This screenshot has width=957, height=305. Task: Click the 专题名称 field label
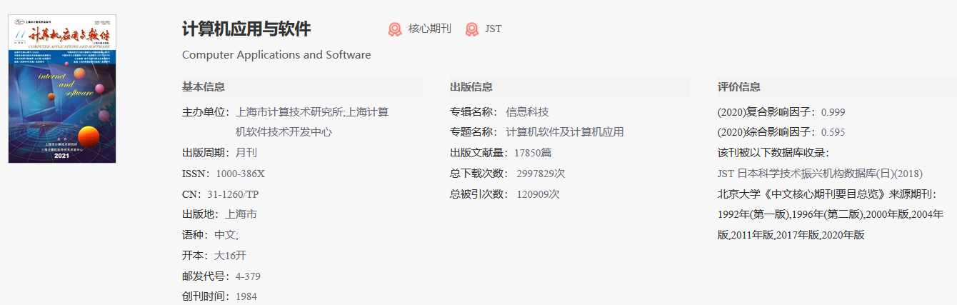coord(474,132)
